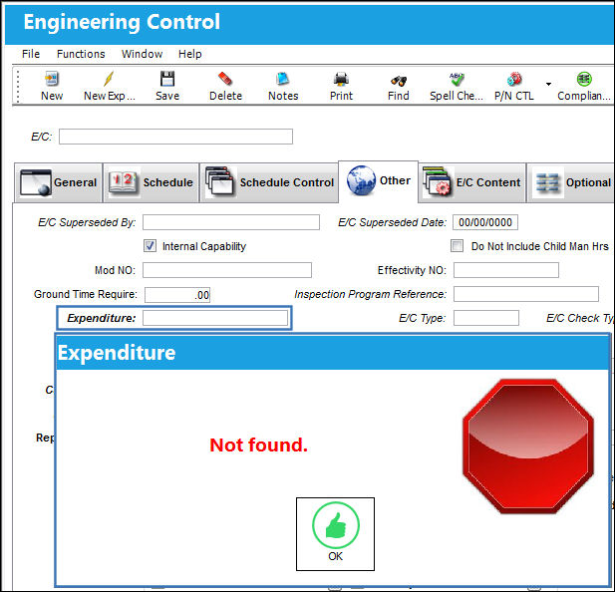Click the Print printer icon
The image size is (615, 592).
341,79
